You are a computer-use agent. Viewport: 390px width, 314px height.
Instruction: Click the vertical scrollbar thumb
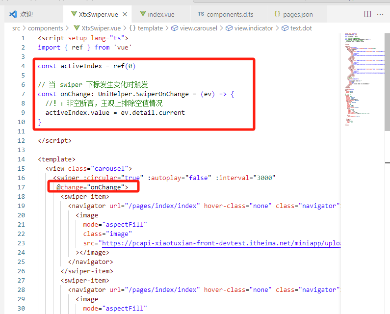pos(387,82)
